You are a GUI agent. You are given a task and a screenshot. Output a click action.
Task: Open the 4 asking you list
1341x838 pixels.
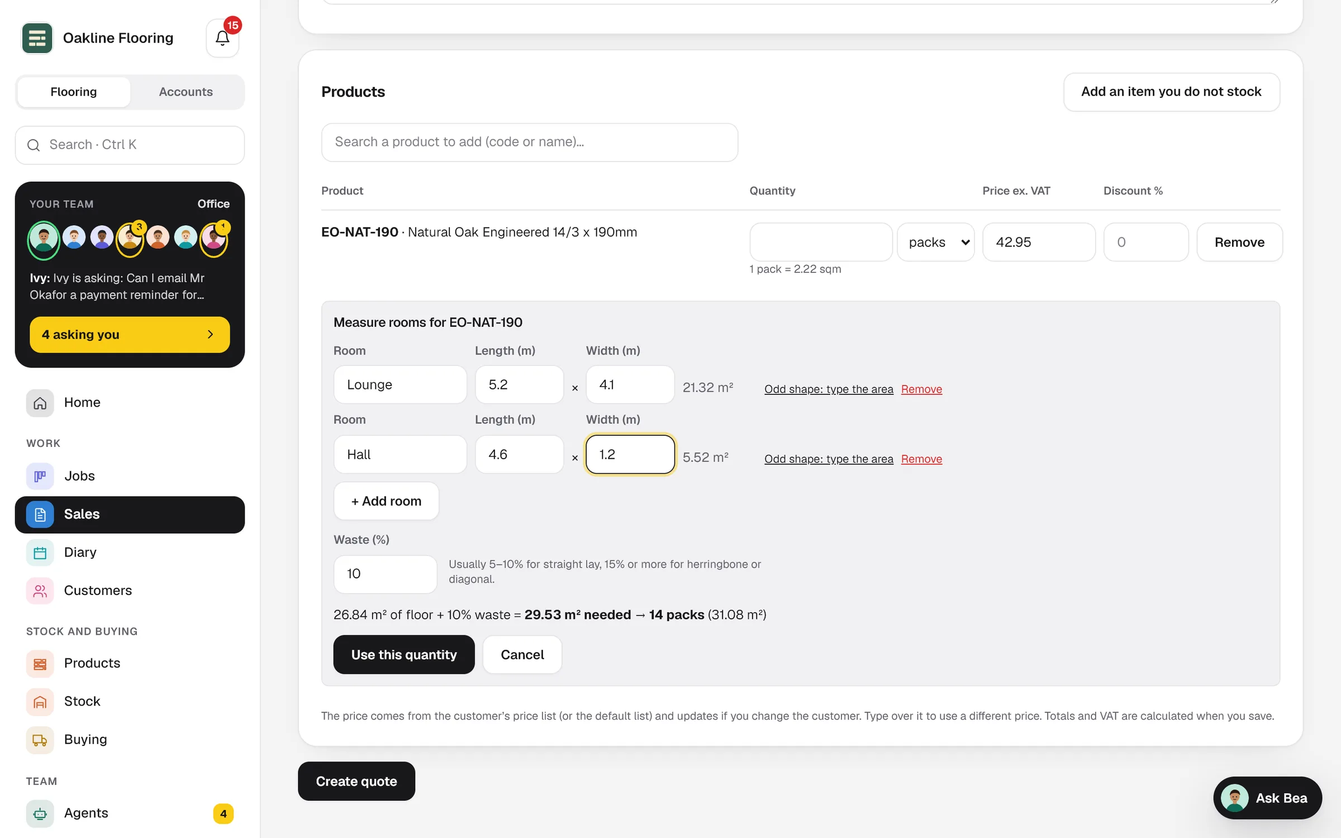tap(130, 335)
